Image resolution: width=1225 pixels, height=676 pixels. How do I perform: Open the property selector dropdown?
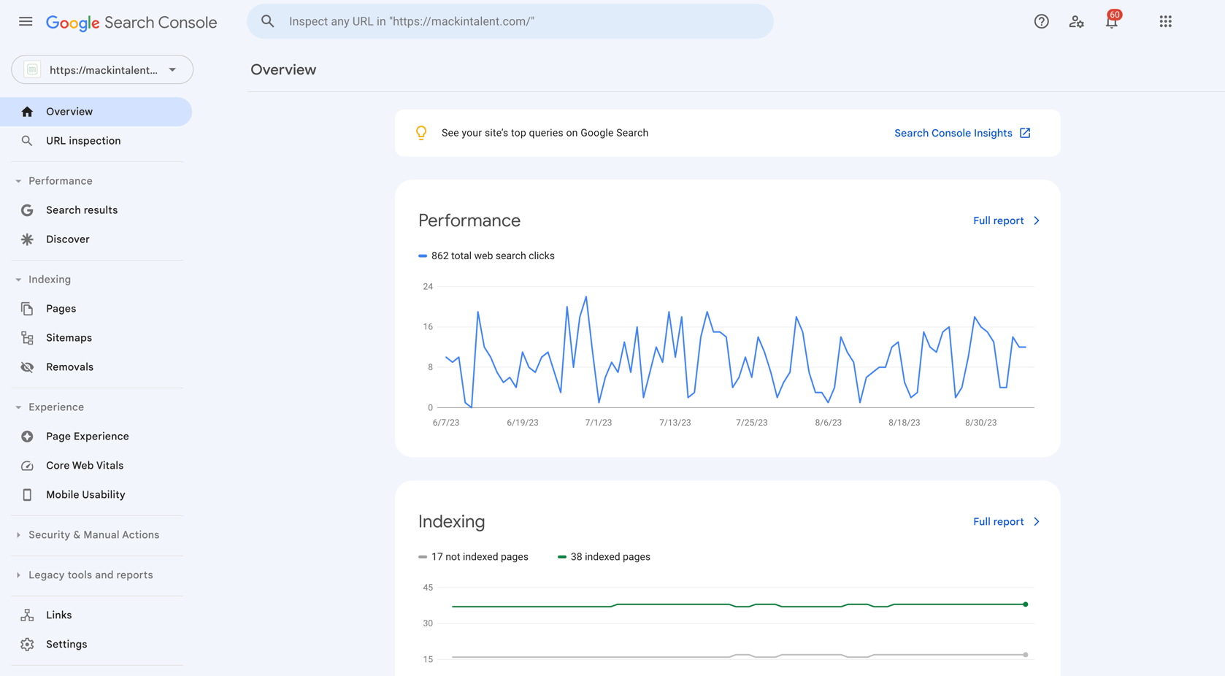102,70
